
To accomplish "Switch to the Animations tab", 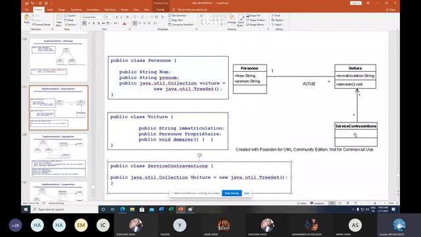I will tap(93, 9).
